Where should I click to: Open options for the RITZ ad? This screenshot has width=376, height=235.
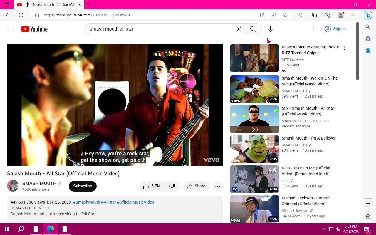345,48
